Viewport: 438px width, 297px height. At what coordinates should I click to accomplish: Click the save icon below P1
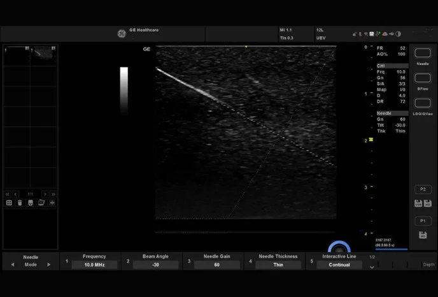click(423, 235)
